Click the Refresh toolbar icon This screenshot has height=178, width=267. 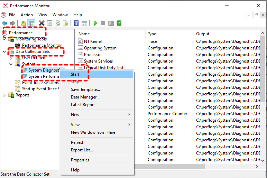(58, 23)
